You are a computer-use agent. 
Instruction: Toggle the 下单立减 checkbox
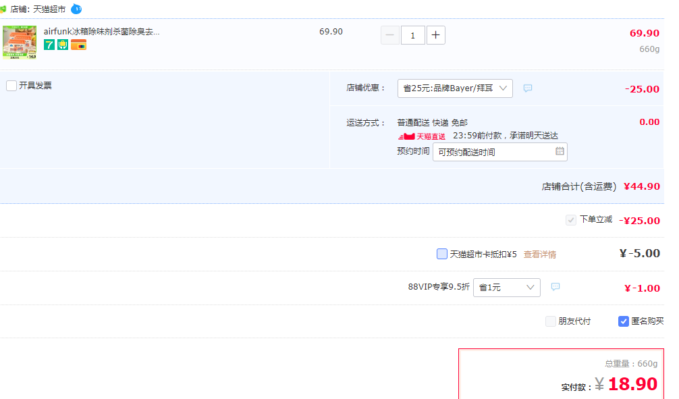coord(571,220)
